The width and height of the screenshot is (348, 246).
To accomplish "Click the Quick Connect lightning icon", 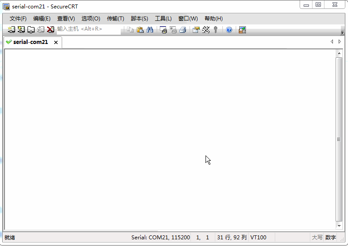I will coord(21,29).
